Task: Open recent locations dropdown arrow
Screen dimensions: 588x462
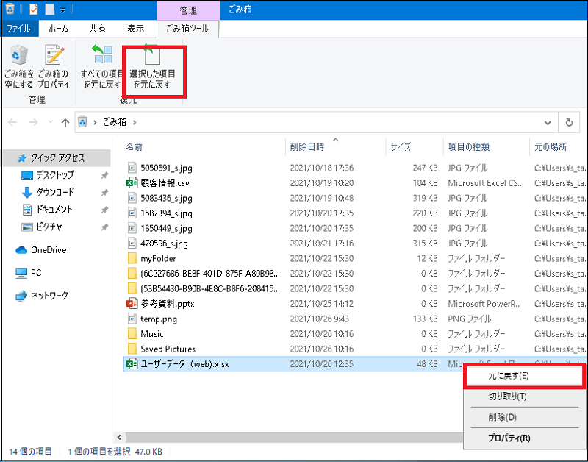Action: (51, 122)
